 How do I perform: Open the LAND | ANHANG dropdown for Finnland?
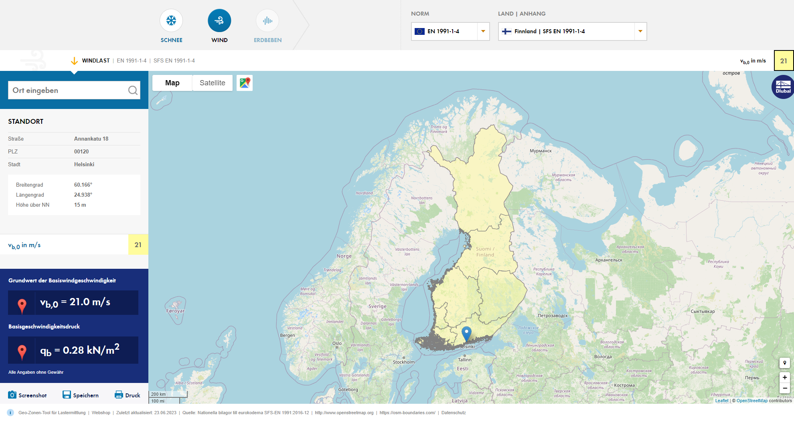coord(640,31)
